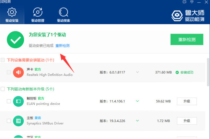
Task: Select the 版本: 19.3.4.226 text
Action: point(112,121)
